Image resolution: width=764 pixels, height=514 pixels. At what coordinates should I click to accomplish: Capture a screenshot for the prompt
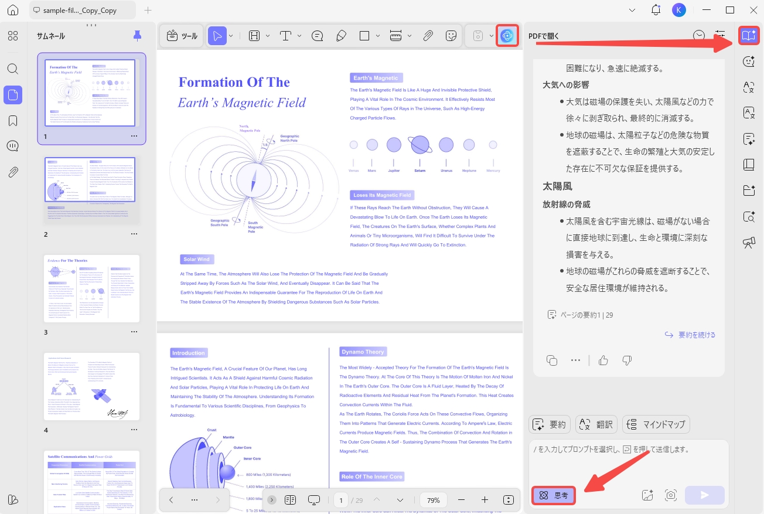[x=671, y=495]
